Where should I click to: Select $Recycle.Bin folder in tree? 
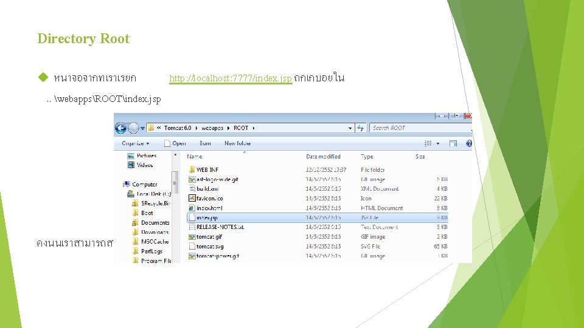click(156, 203)
